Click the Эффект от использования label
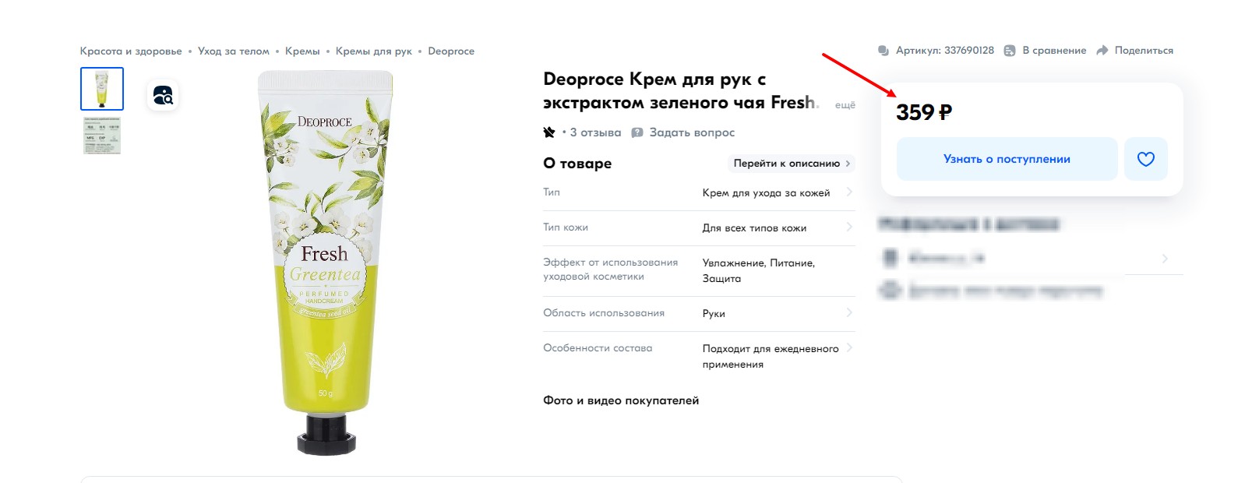1252x483 pixels. point(610,270)
